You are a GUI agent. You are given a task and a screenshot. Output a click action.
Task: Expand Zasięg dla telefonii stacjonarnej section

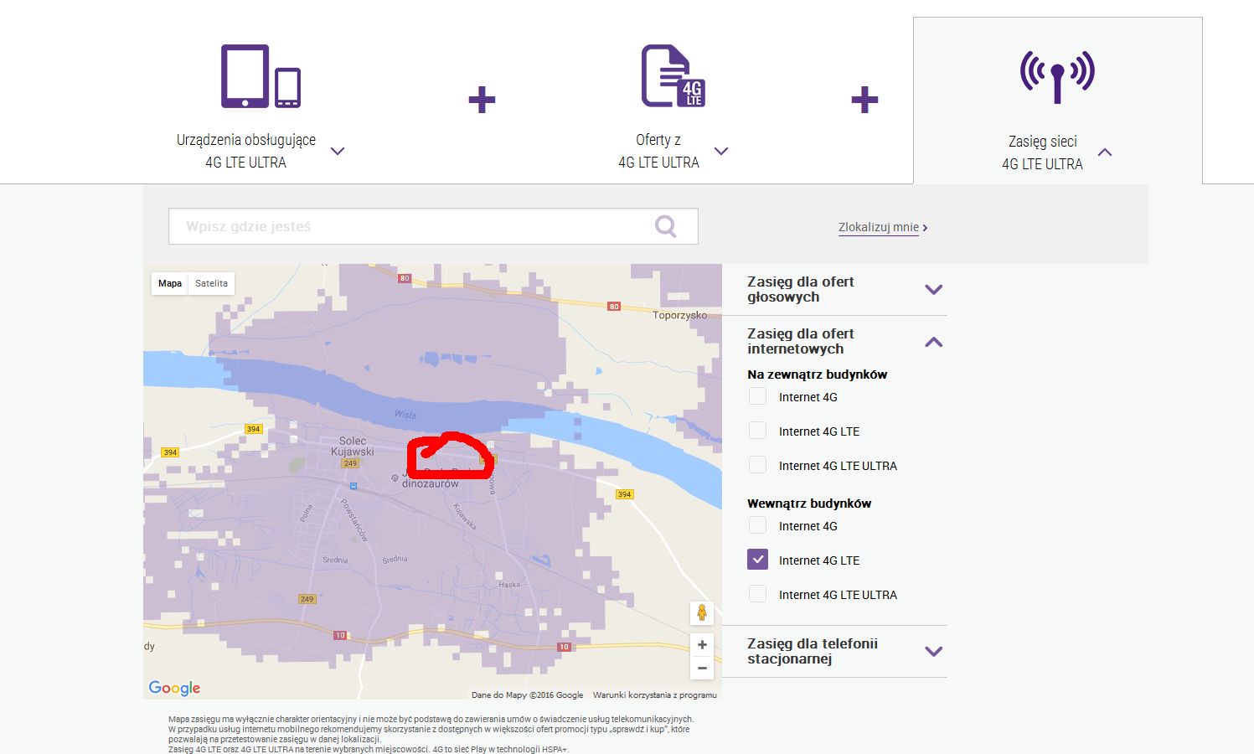[933, 651]
